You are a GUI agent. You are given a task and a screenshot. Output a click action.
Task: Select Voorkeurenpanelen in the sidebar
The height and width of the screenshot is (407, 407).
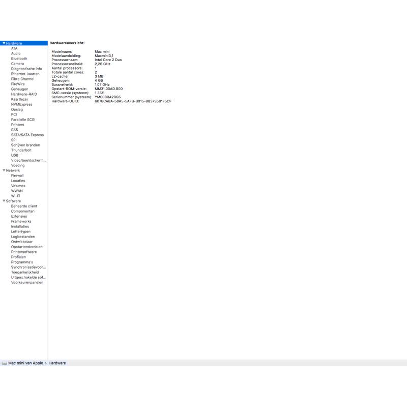(x=27, y=282)
